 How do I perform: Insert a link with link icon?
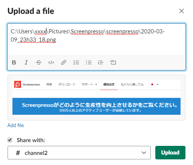pos(63,62)
